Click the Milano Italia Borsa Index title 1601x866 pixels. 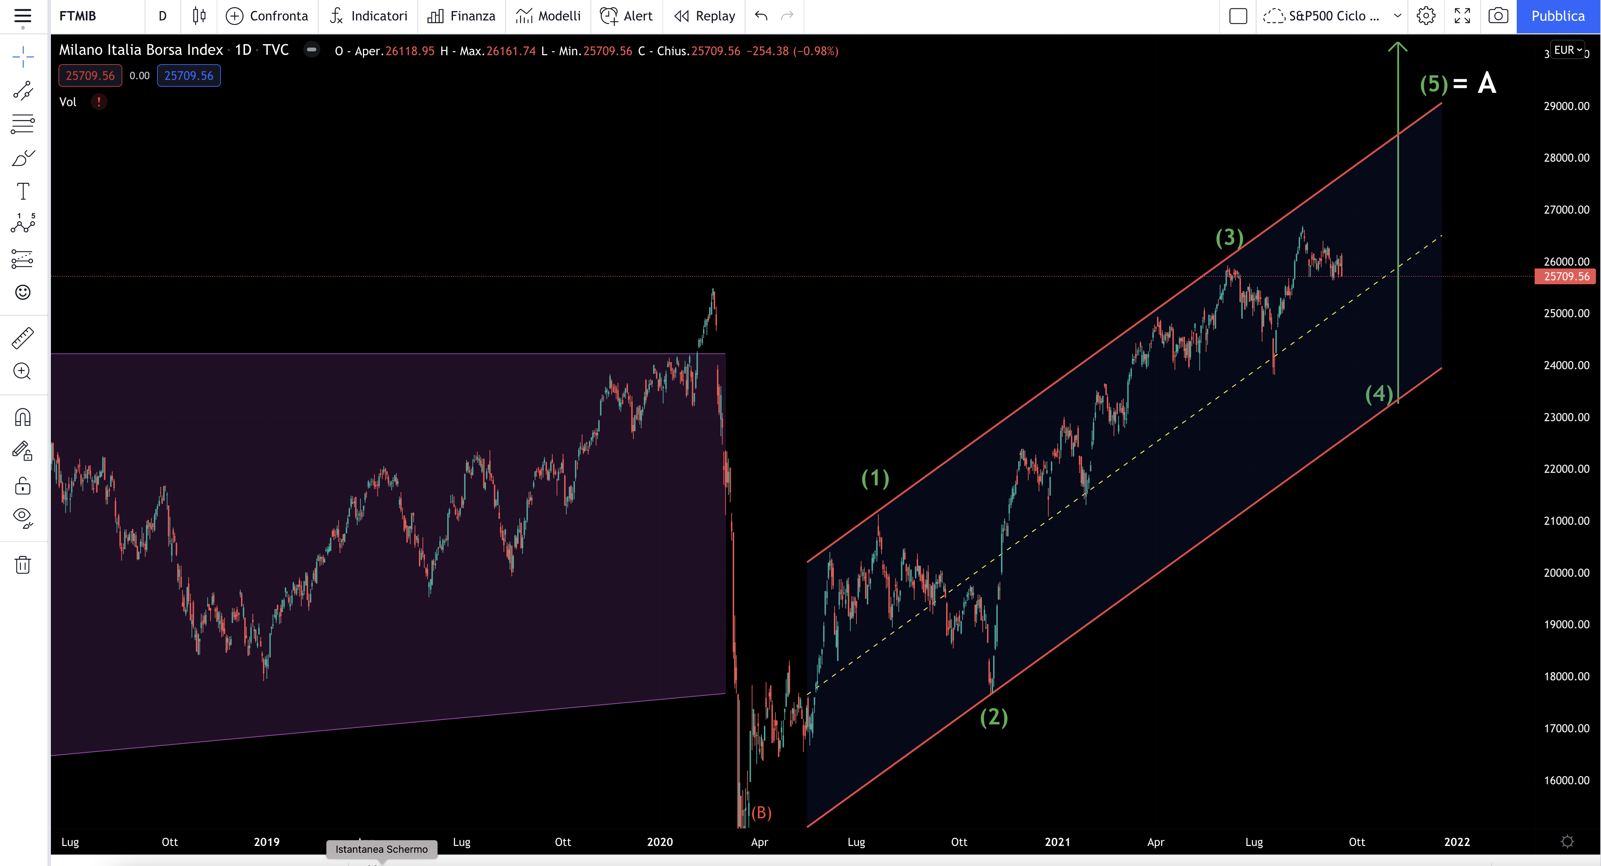[141, 50]
